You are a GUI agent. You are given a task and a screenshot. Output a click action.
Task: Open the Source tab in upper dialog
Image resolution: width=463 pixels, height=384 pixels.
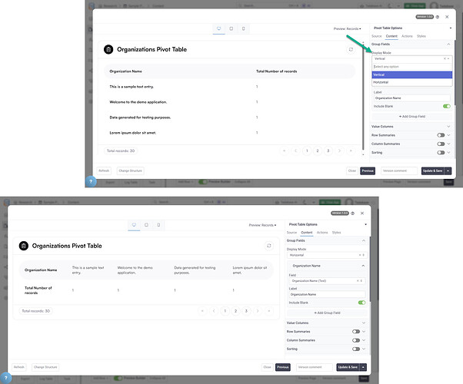376,35
